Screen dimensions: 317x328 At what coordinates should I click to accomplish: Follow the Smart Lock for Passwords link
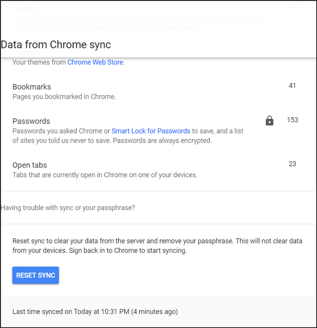point(151,131)
